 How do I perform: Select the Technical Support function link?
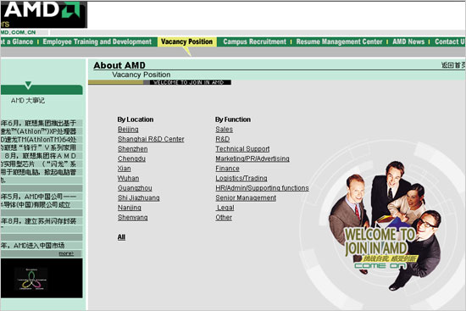(x=242, y=149)
